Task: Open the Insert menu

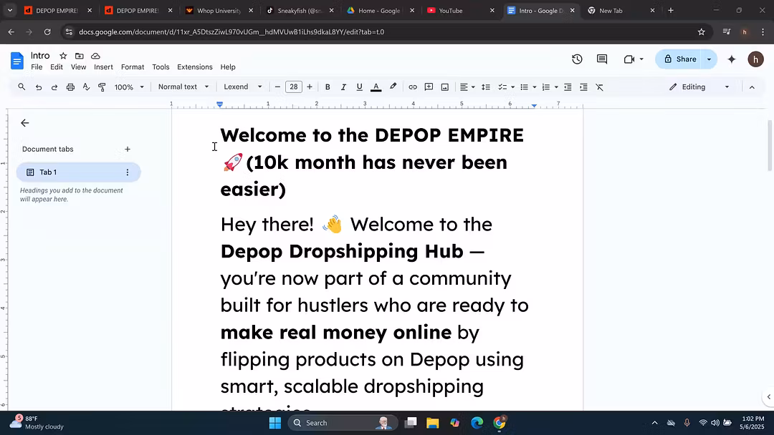Action: coord(103,67)
